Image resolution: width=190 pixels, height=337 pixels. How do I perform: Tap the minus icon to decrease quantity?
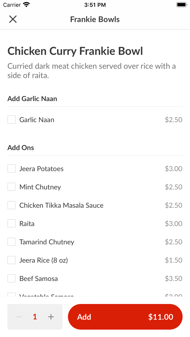tap(18, 316)
